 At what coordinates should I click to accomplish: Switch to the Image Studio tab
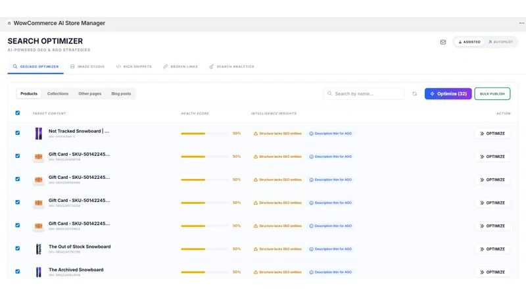[87, 66]
